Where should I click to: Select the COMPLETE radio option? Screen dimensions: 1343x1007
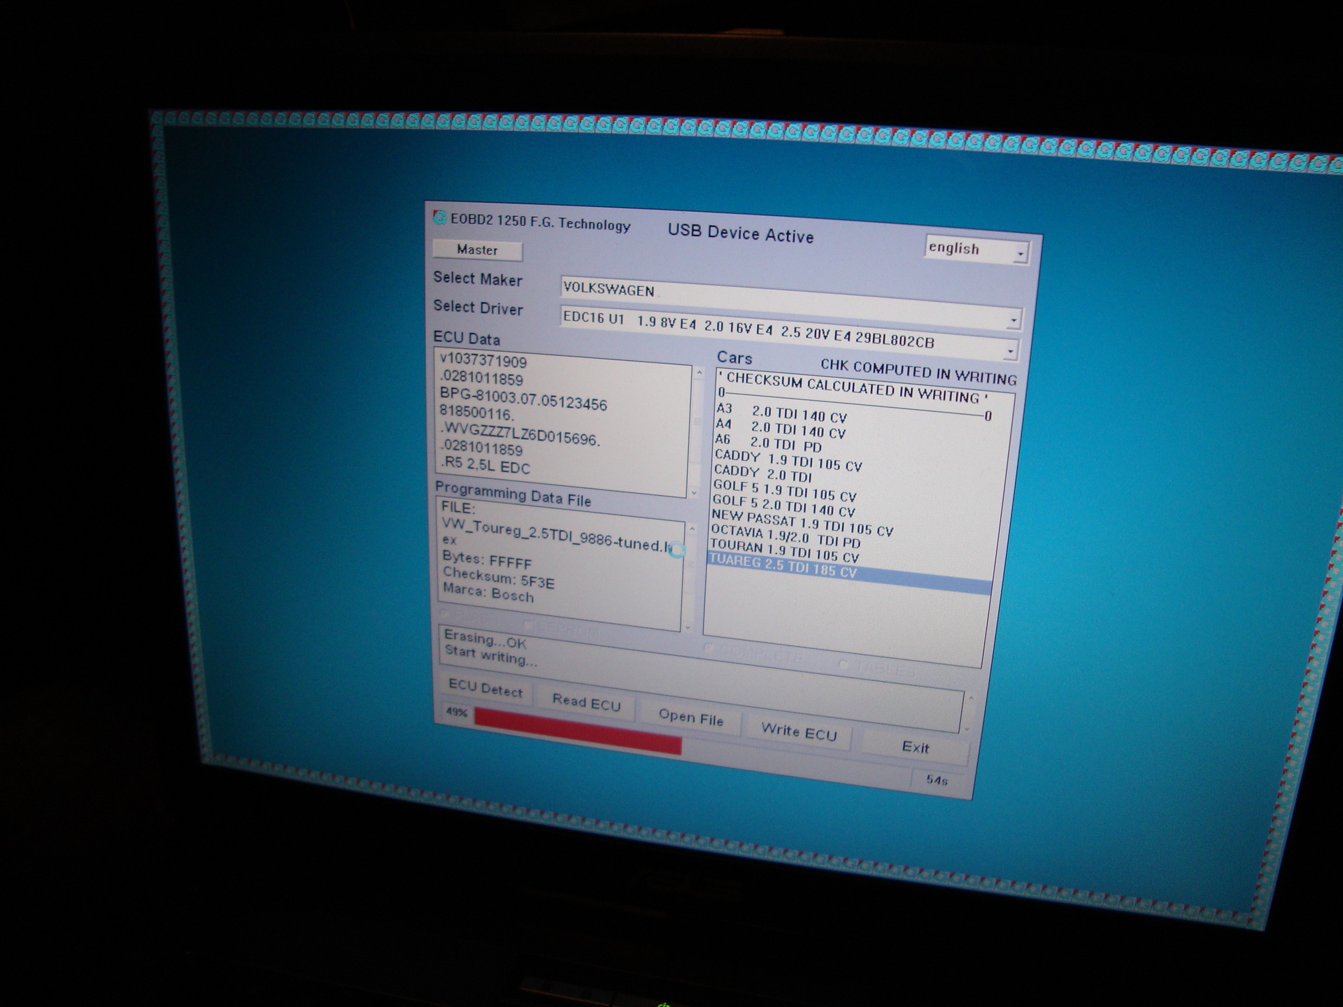(x=707, y=649)
